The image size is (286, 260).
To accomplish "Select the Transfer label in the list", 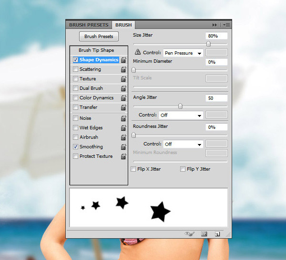I will click(89, 107).
